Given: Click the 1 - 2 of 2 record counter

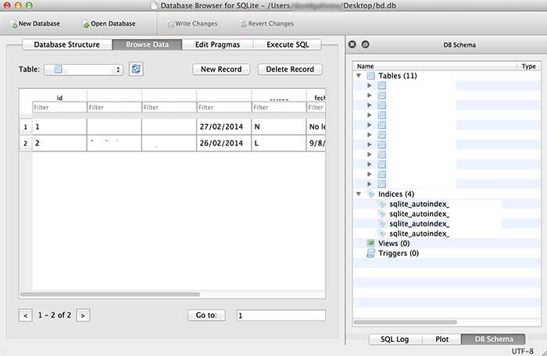Looking at the screenshot, I should pyautogui.click(x=55, y=315).
